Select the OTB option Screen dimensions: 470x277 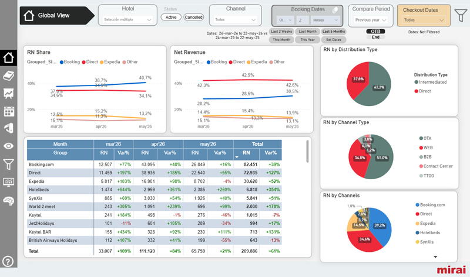[375, 32]
